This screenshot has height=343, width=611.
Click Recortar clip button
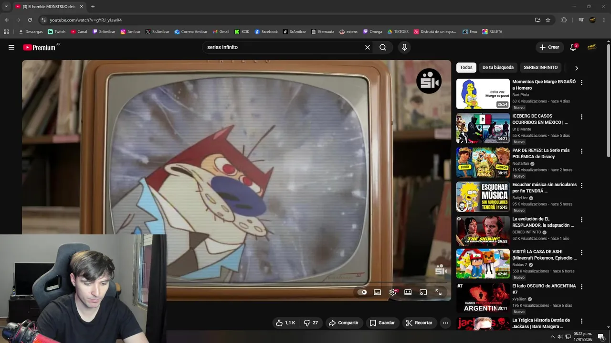point(419,323)
